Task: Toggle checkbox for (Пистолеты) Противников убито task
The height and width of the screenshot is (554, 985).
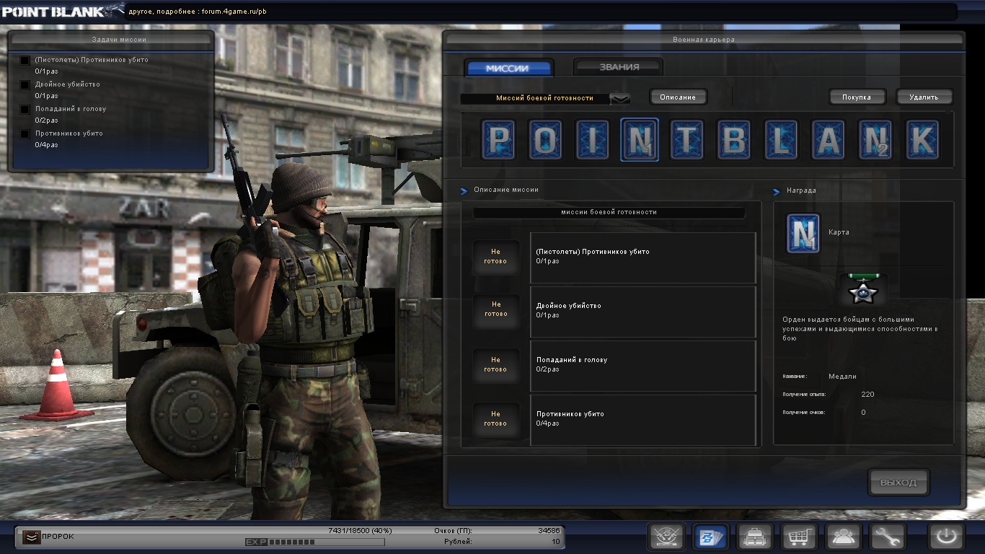Action: coord(25,61)
